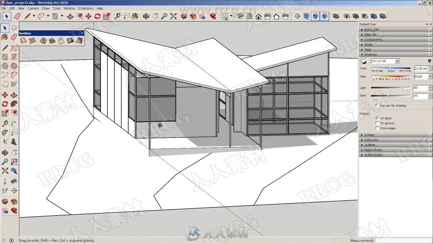
Task: Activate the Look Around eye tool
Action: click(14, 181)
